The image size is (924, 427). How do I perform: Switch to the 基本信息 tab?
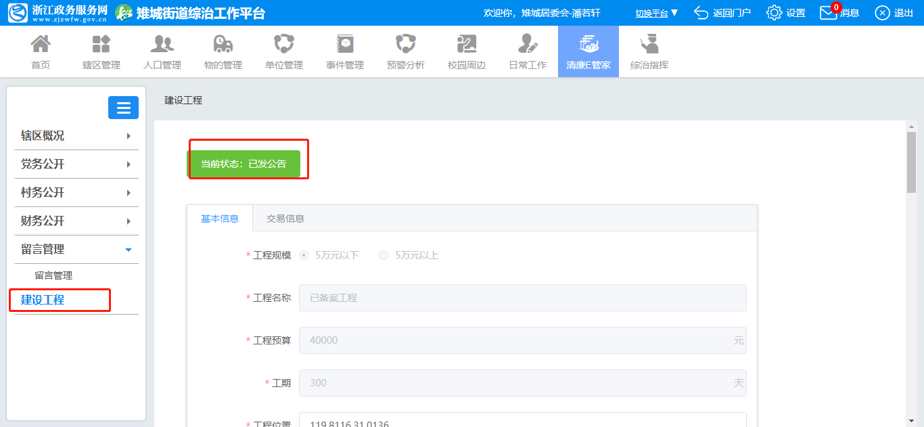220,219
